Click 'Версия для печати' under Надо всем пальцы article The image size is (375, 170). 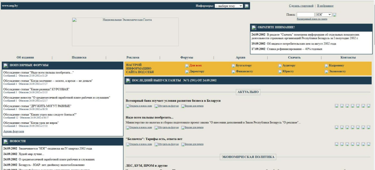point(194,127)
